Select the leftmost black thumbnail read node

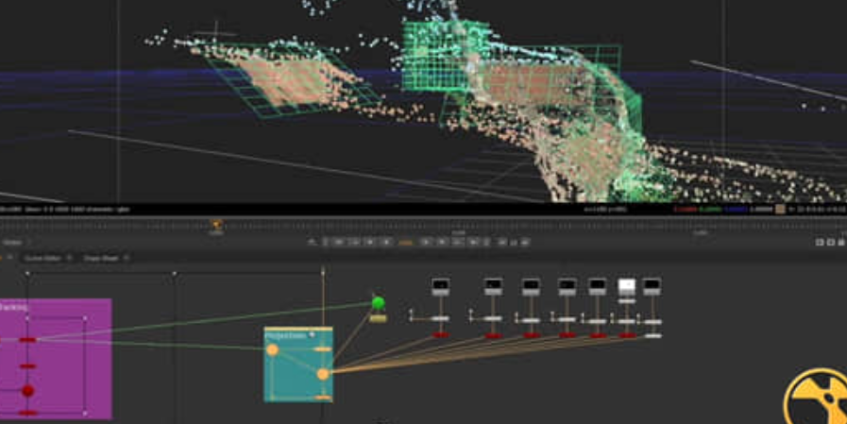[440, 285]
